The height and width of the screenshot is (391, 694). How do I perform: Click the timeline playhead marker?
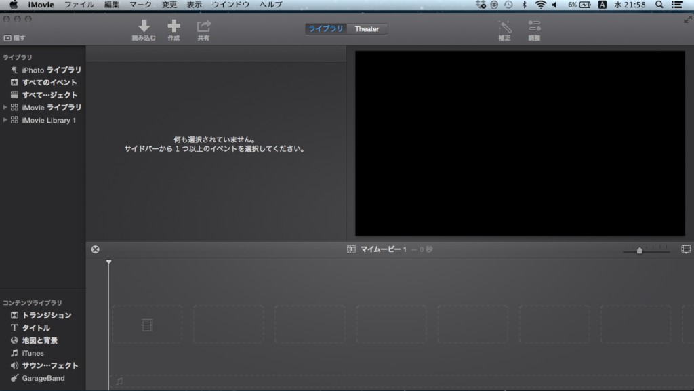pyautogui.click(x=109, y=262)
